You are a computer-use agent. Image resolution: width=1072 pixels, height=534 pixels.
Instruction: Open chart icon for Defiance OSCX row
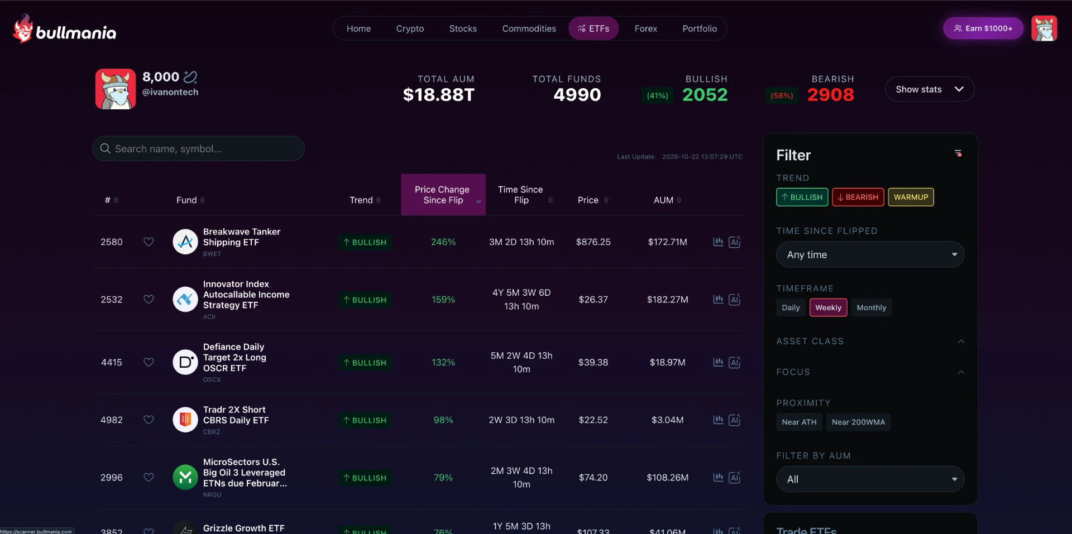pyautogui.click(x=718, y=362)
